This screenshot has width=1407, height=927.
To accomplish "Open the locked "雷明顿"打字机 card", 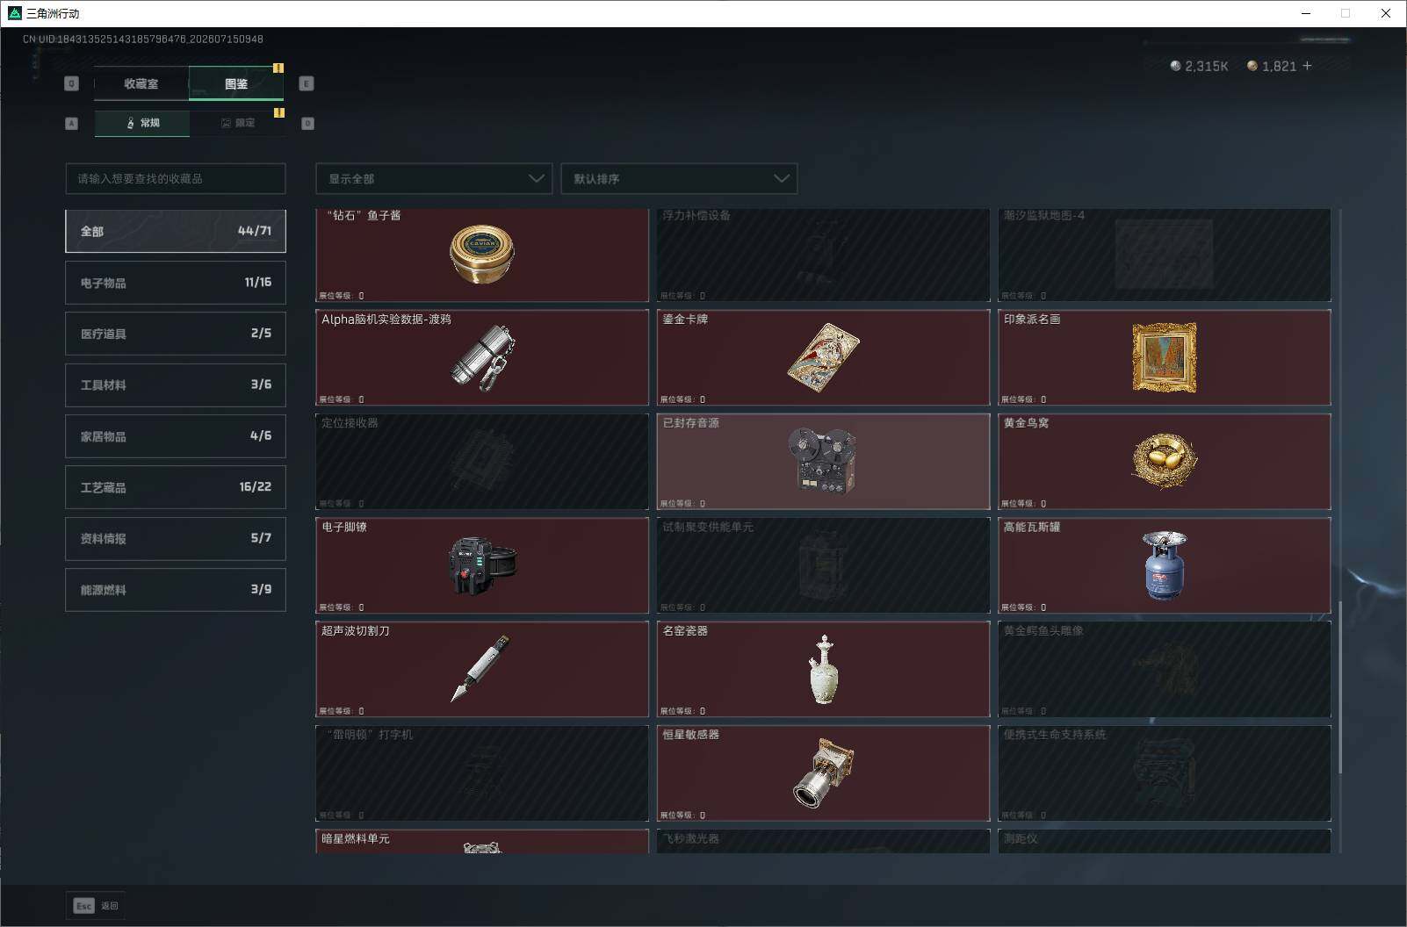I will coord(482,772).
